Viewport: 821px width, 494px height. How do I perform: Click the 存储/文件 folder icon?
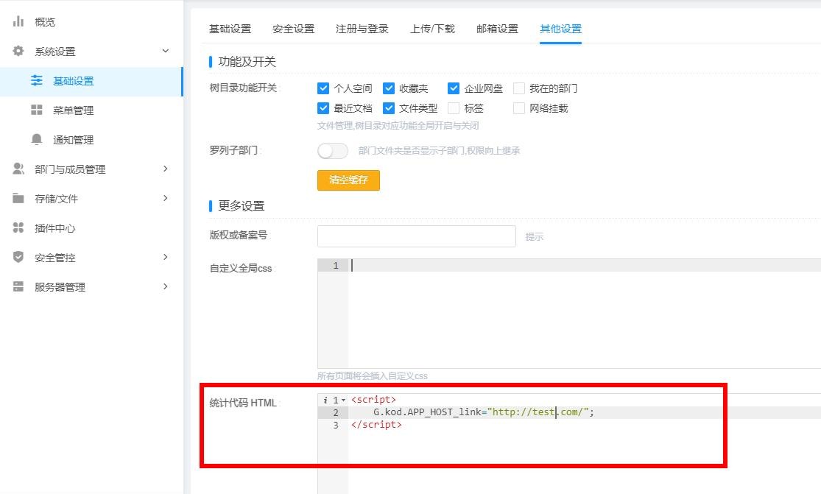pyautogui.click(x=18, y=198)
